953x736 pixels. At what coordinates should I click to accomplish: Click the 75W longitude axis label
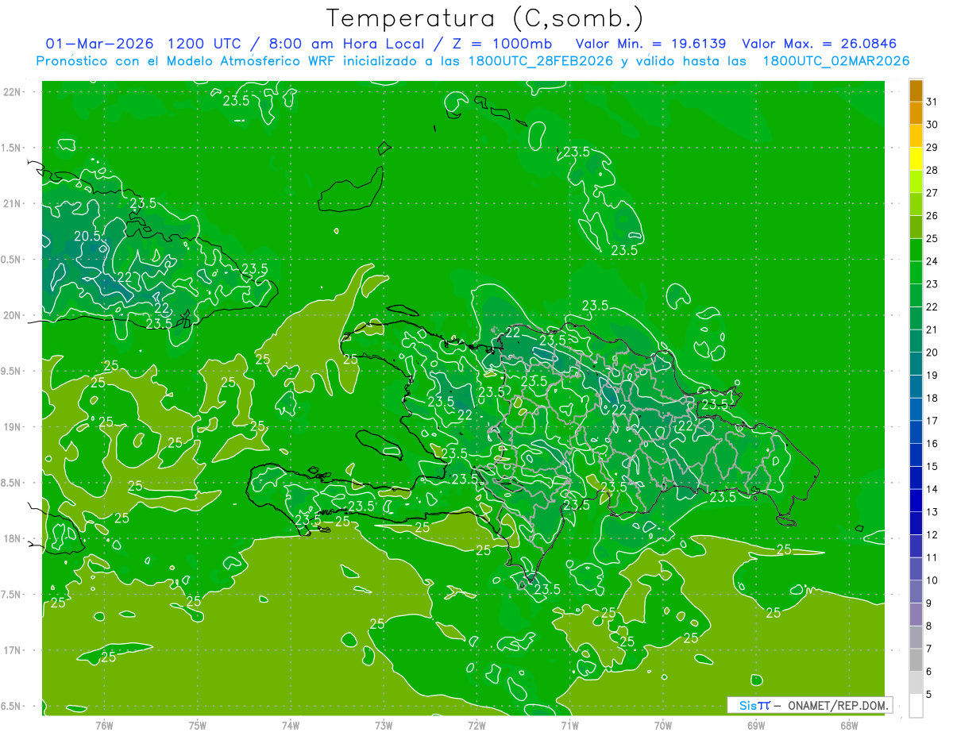point(198,725)
